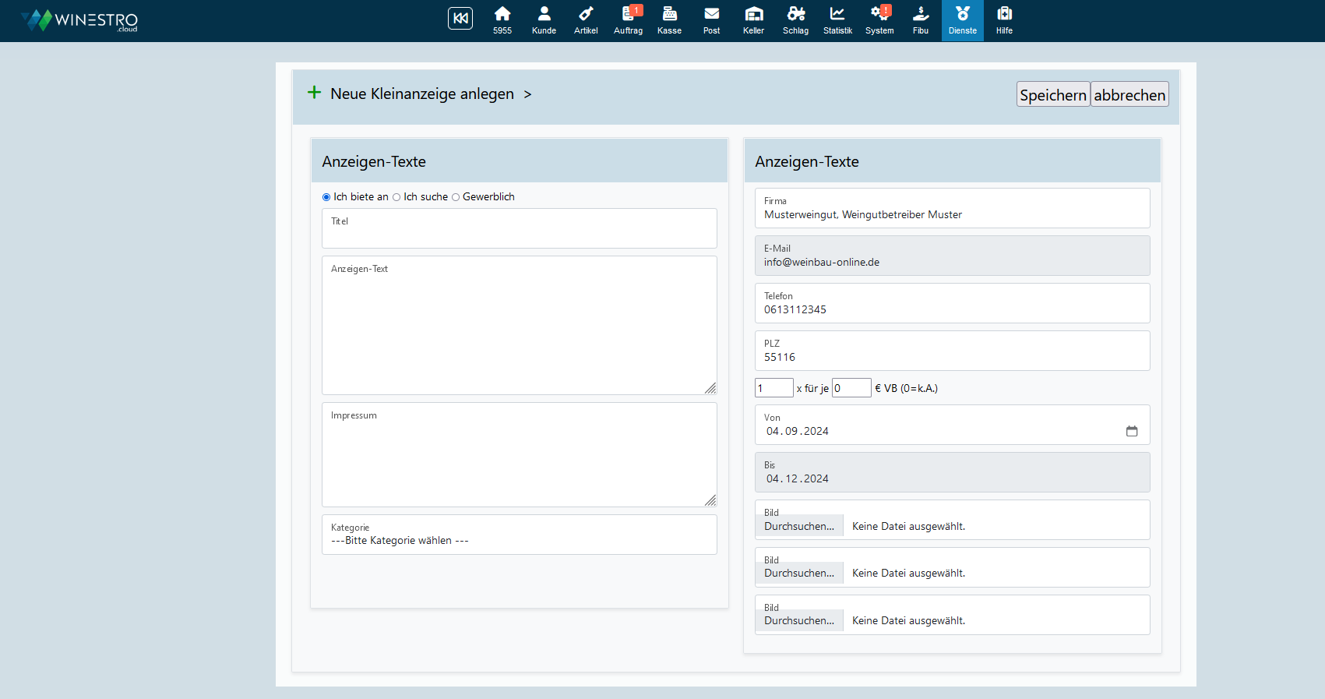The image size is (1325, 699).
Task: Open the Kasse register icon
Action: (x=669, y=20)
